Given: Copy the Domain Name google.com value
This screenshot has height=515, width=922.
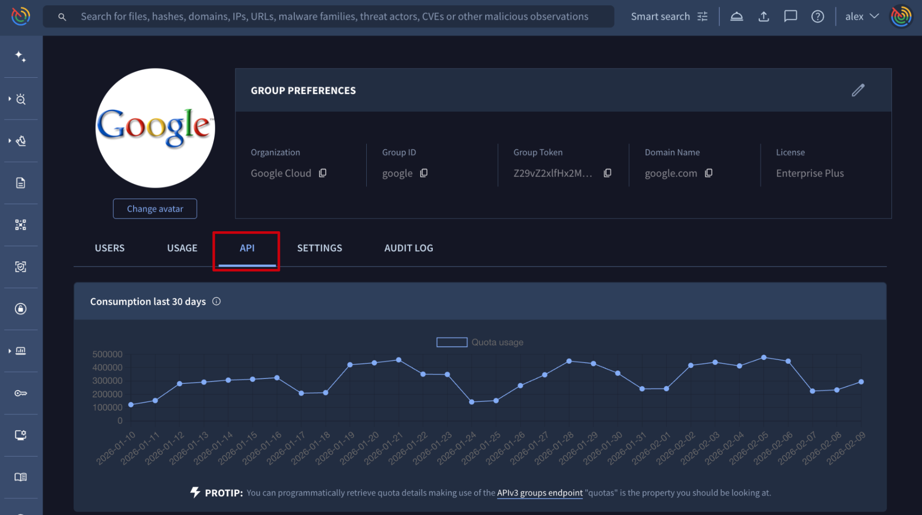Looking at the screenshot, I should [x=709, y=173].
